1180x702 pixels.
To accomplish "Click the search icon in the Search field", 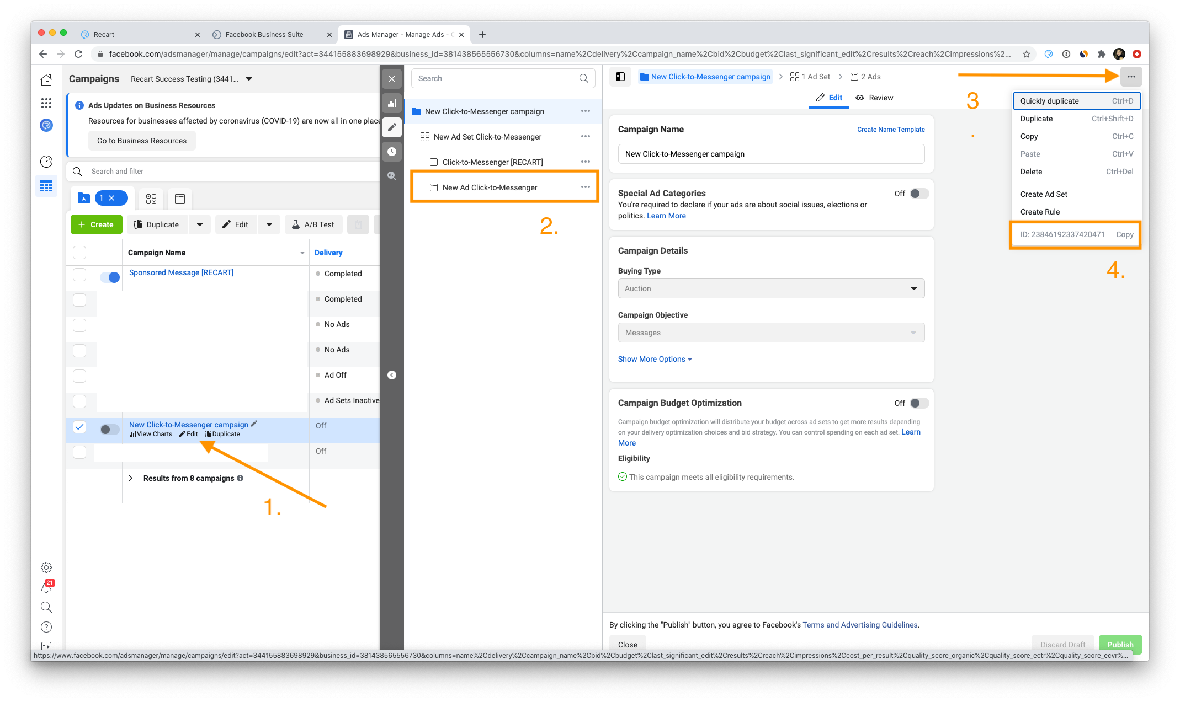I will pyautogui.click(x=584, y=78).
